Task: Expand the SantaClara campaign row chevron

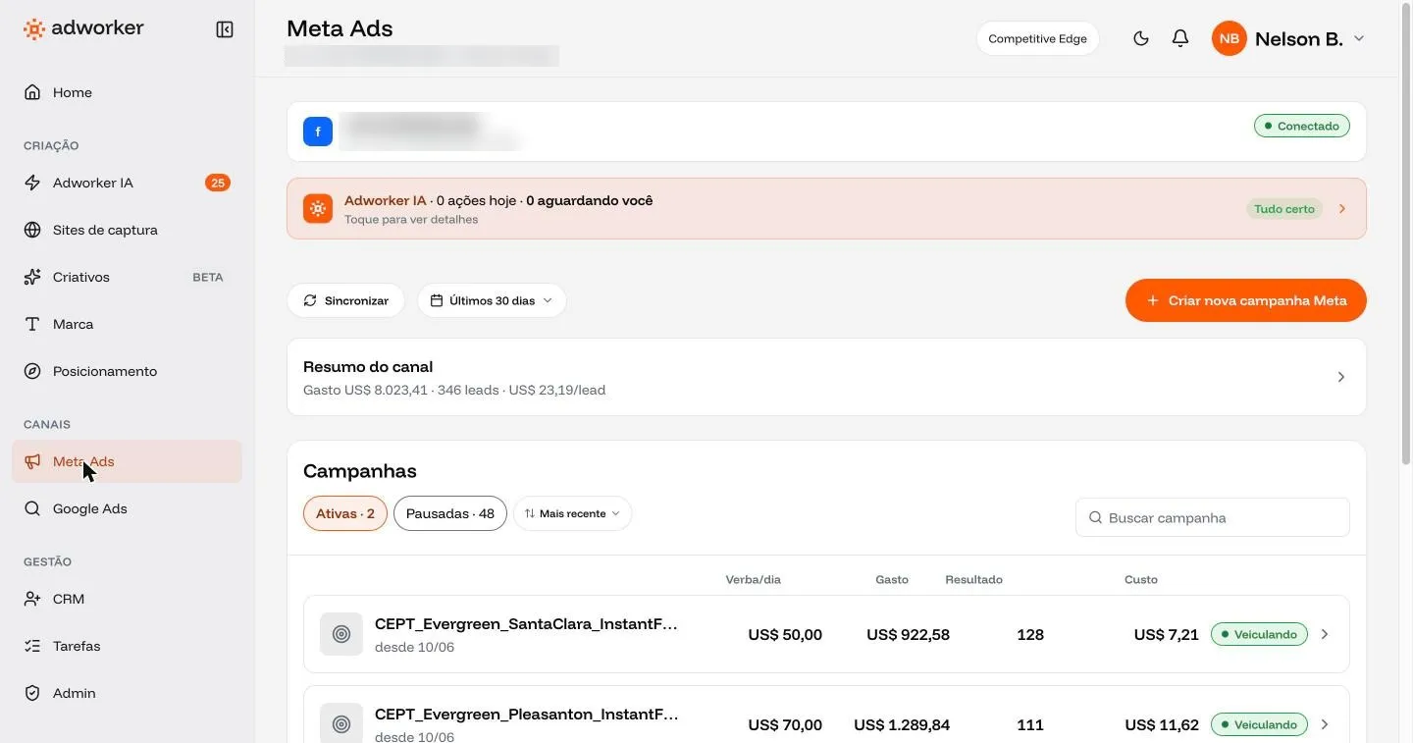Action: pyautogui.click(x=1325, y=634)
